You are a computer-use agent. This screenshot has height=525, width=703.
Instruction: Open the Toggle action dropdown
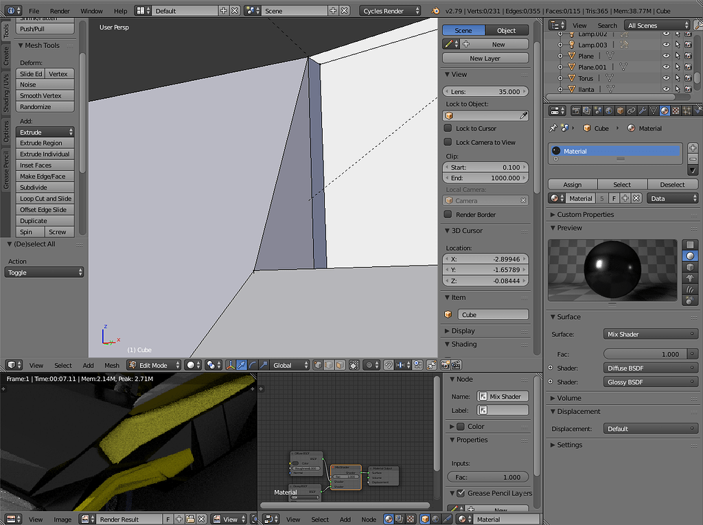pyautogui.click(x=44, y=272)
